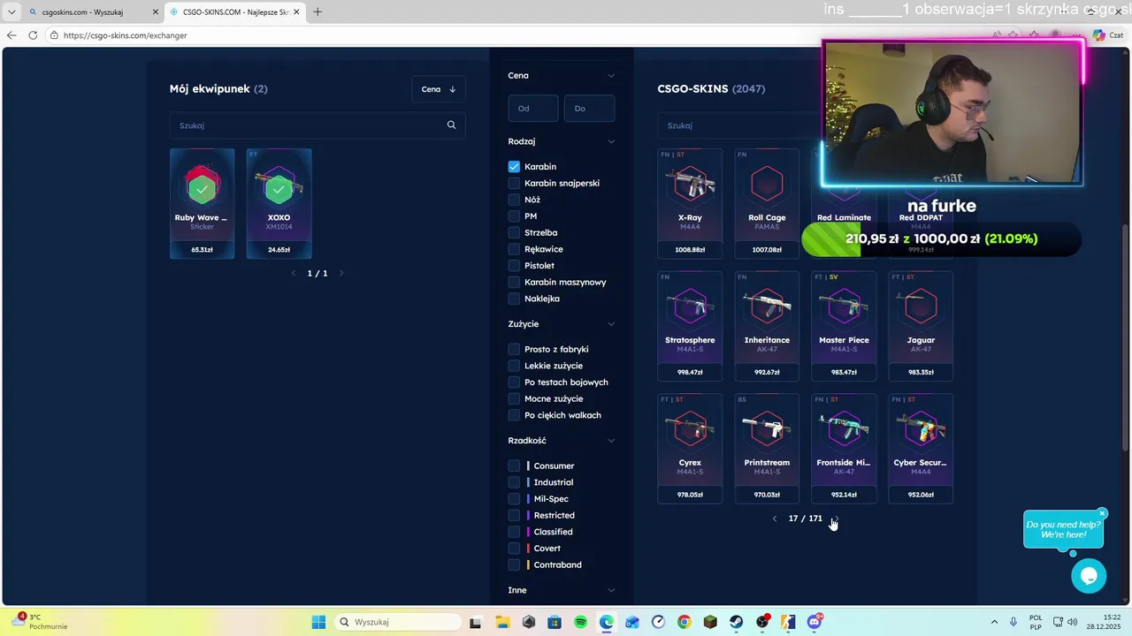
Task: Reload the browser page
Action: (33, 35)
